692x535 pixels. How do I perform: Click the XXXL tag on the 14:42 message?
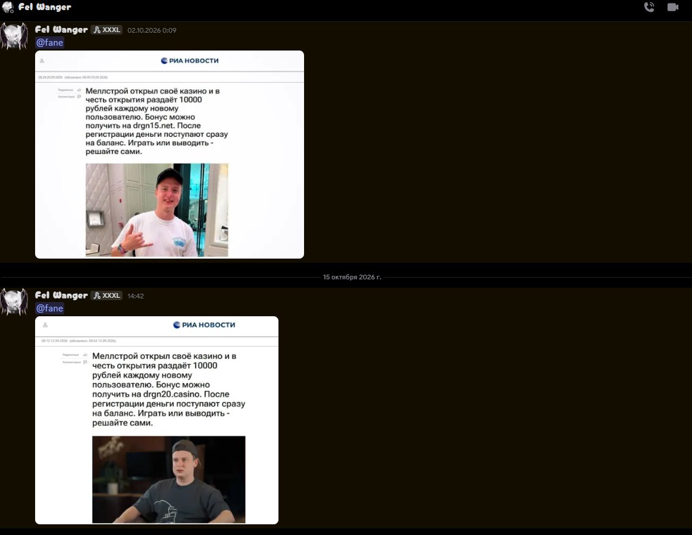[107, 295]
